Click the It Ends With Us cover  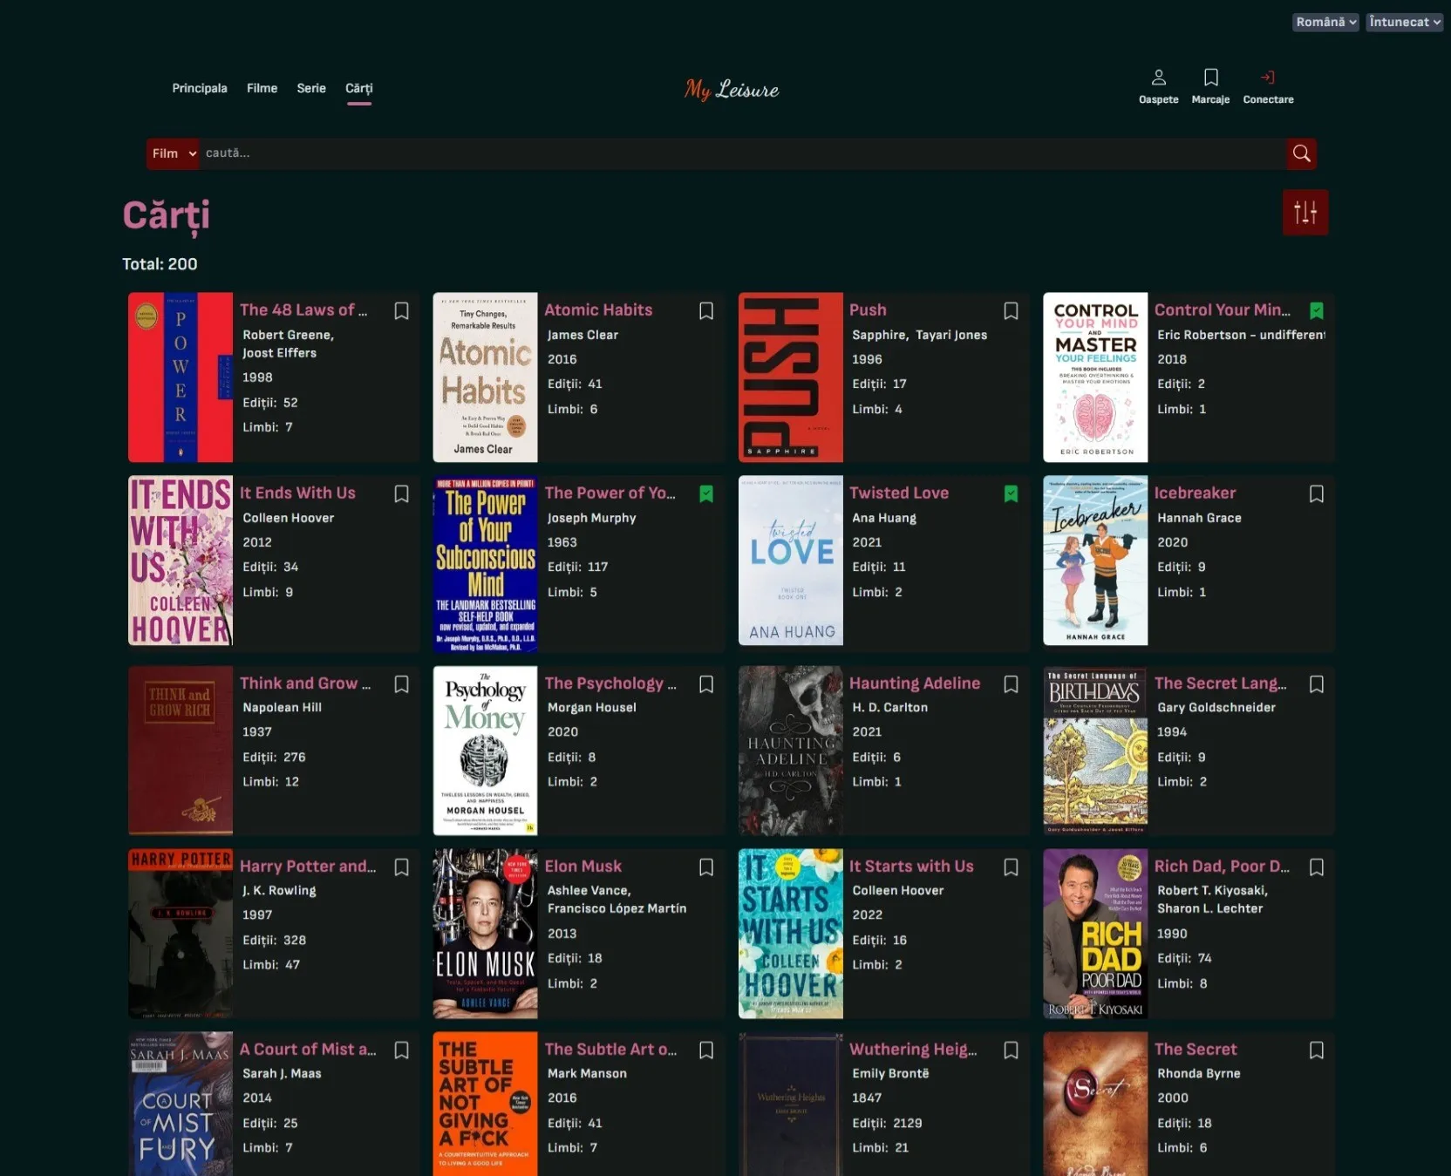tap(181, 561)
